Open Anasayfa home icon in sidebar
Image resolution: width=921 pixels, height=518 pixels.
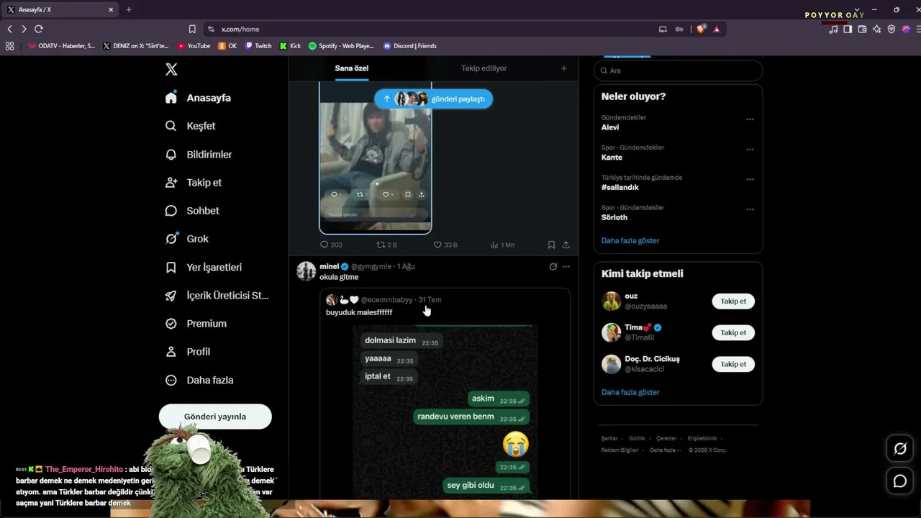[171, 98]
